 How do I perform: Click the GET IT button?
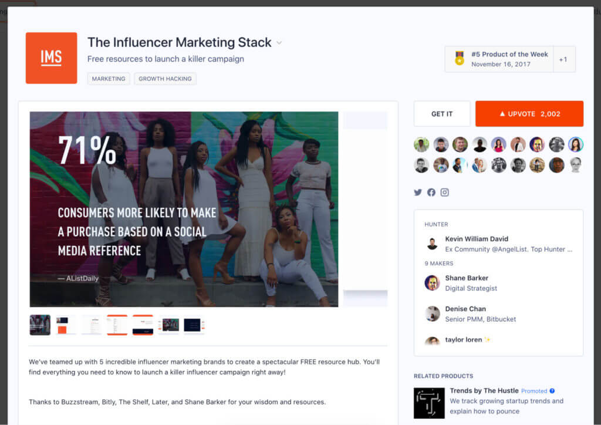(441, 113)
